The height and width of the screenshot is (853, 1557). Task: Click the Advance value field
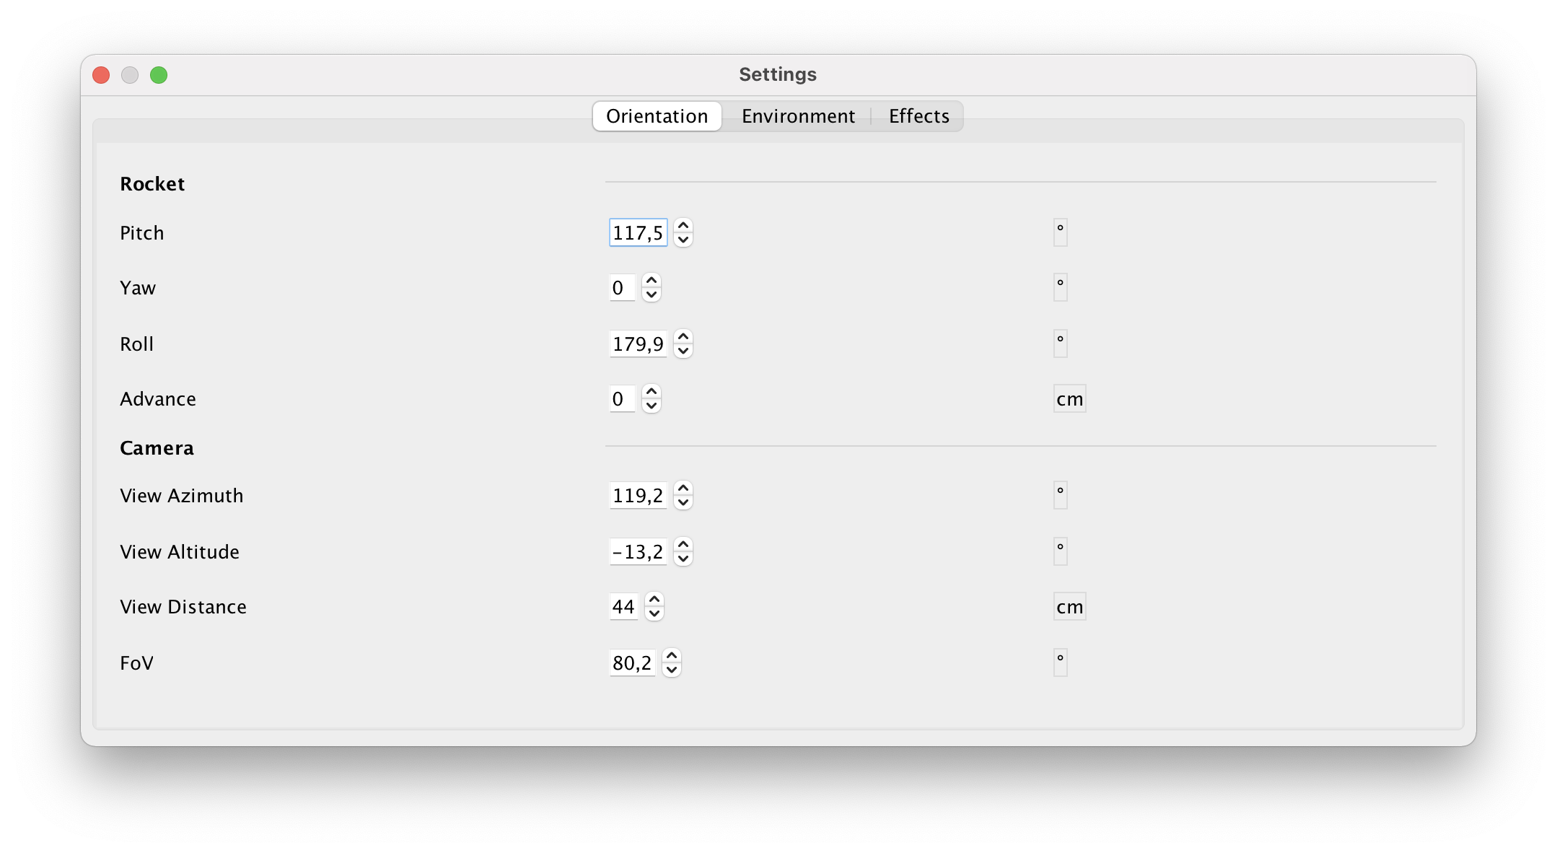click(x=621, y=398)
